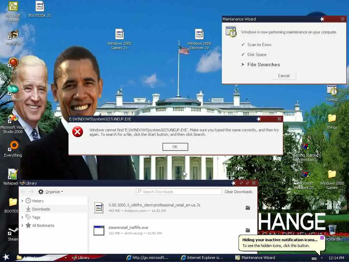Select the BOOTDISK.7z file on desktop

40,9
